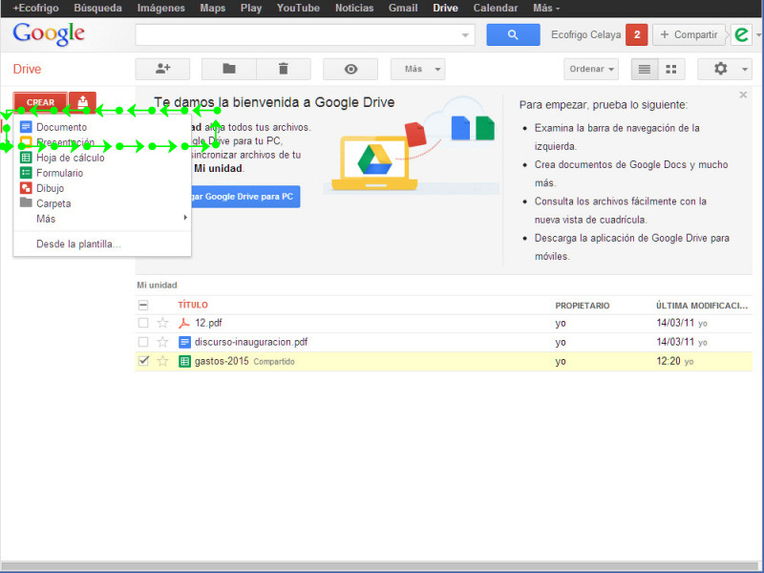Check the discurso-inauguracion.pdf checkbox

click(x=143, y=342)
